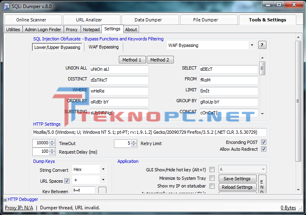Click the User-Agent Mozilla text field
The width and height of the screenshot is (306, 215).
click(x=149, y=132)
